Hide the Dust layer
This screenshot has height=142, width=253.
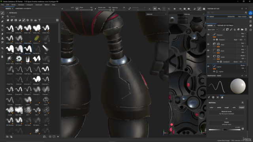[208, 50]
